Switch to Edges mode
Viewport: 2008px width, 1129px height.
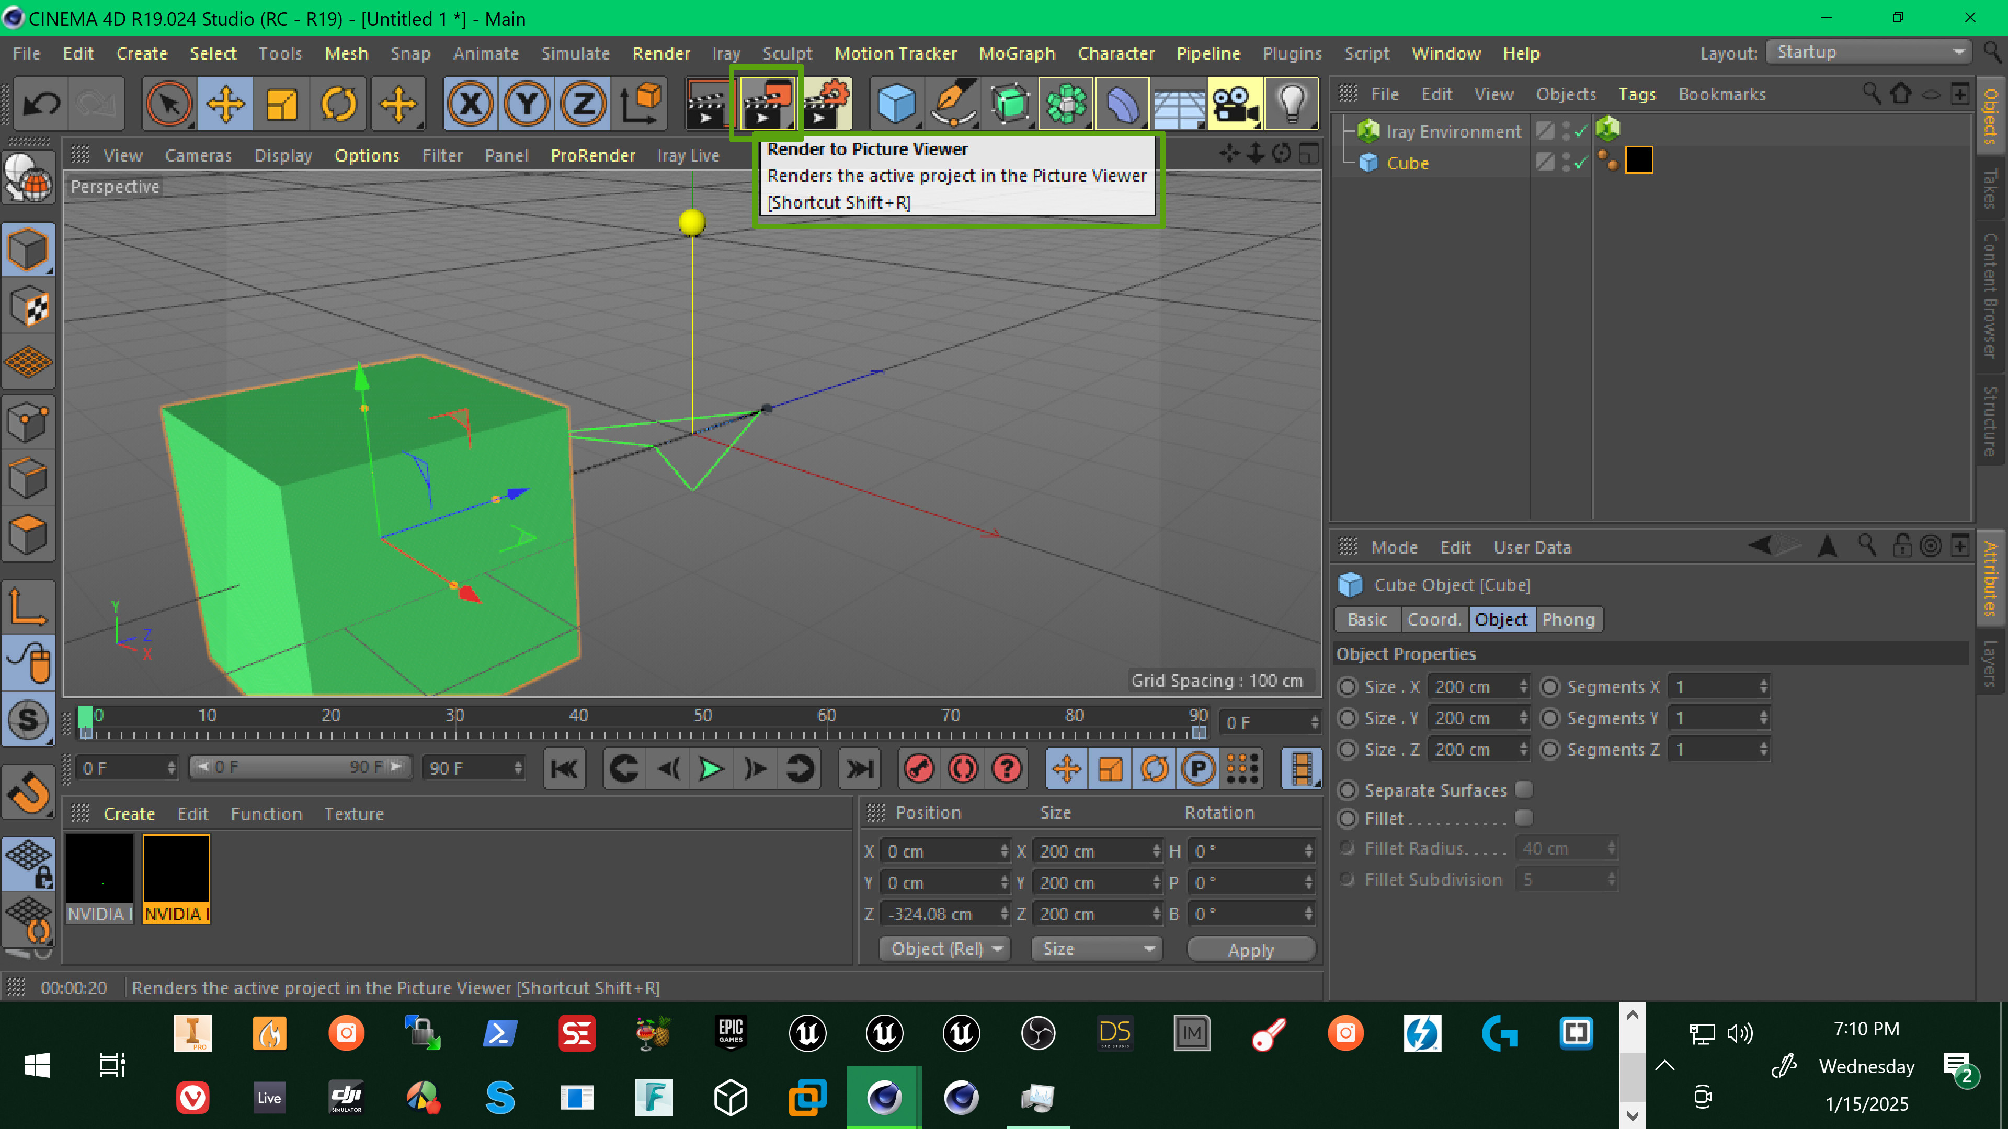coord(29,478)
